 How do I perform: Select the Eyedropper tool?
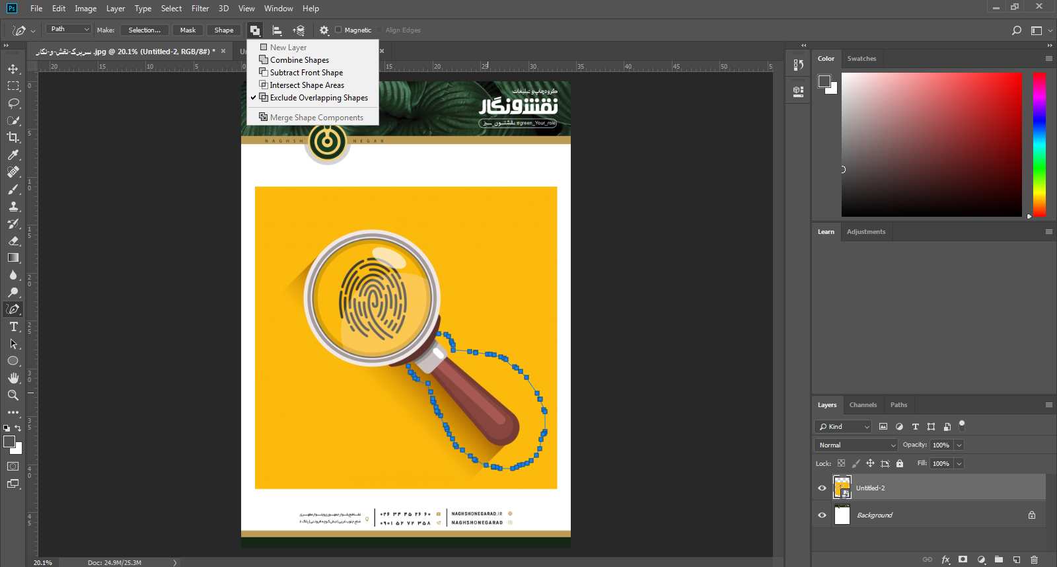(x=13, y=155)
